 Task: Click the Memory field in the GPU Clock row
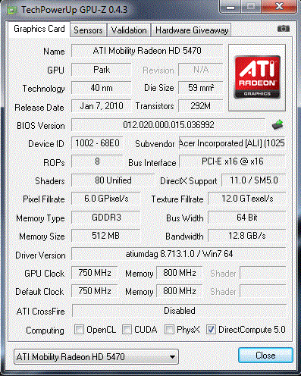180,273
